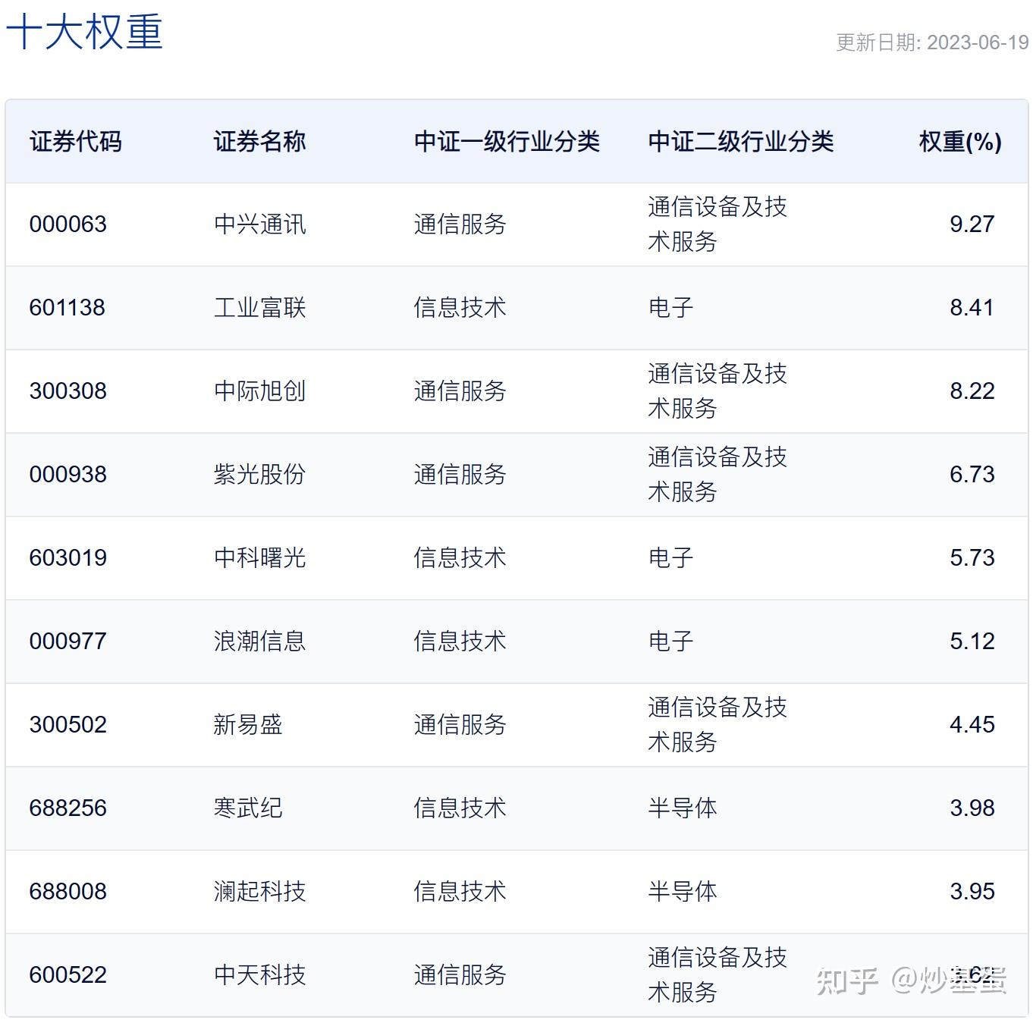
Task: Click the 十大权重 heading
Action: pyautogui.click(x=84, y=32)
